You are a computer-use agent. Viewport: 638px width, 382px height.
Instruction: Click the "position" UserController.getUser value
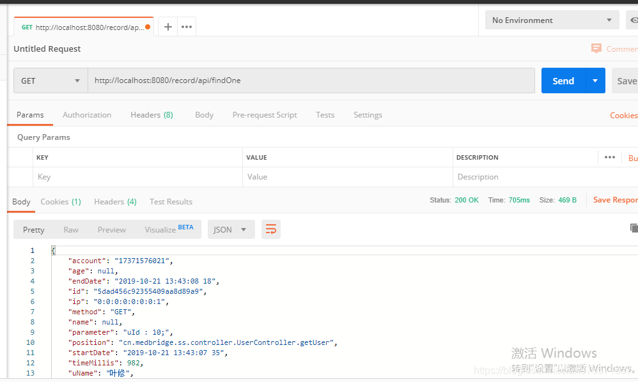coord(226,342)
